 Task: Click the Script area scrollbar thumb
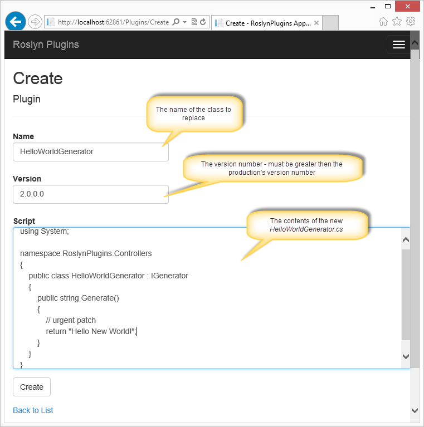click(x=406, y=295)
